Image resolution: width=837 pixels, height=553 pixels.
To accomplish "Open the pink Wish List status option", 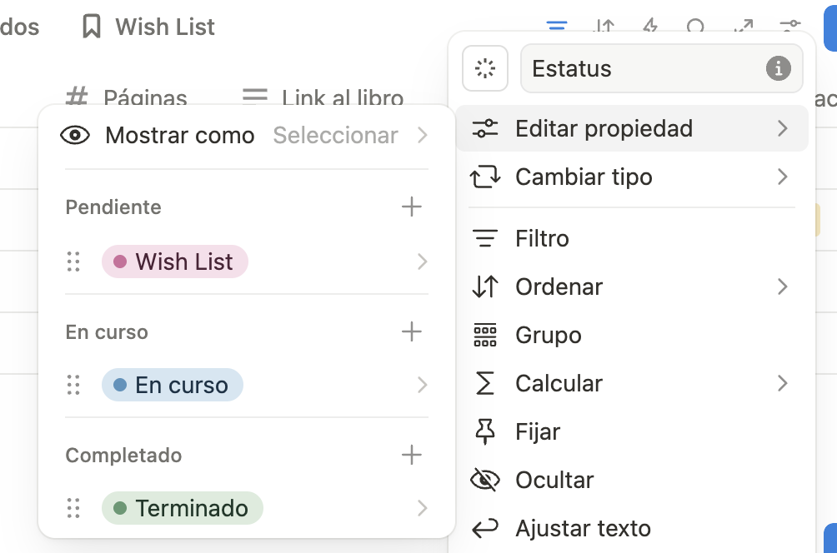I will [x=174, y=262].
